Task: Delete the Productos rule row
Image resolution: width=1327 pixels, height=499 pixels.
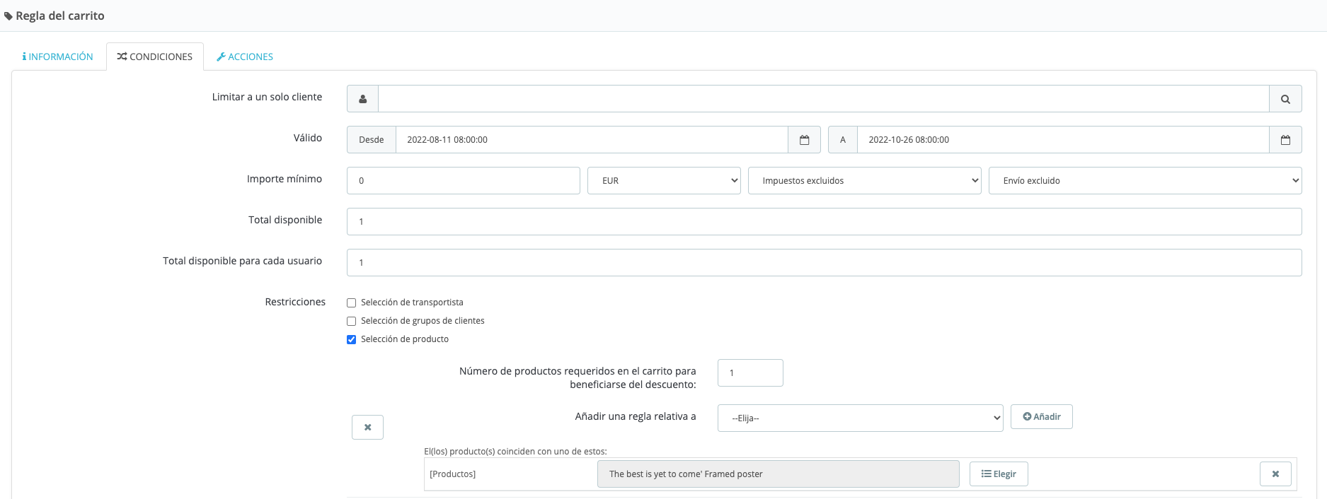Action: tap(1275, 474)
